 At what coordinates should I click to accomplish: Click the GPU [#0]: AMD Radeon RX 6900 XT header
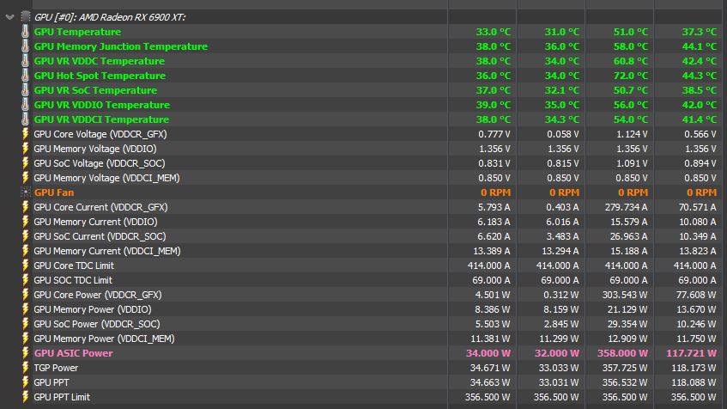(x=112, y=17)
